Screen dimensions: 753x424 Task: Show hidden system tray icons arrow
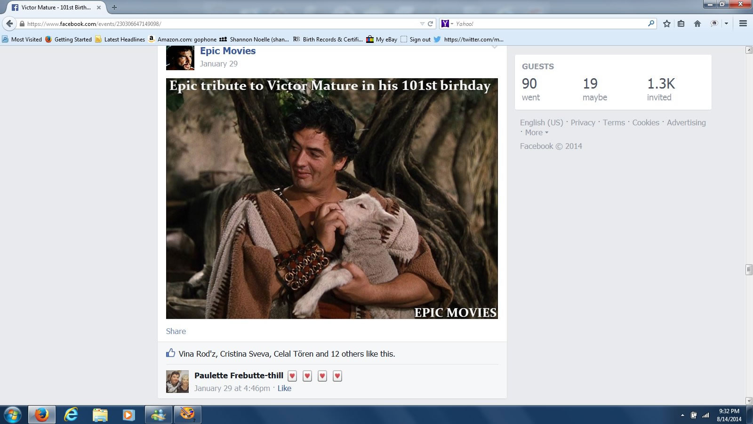point(682,416)
